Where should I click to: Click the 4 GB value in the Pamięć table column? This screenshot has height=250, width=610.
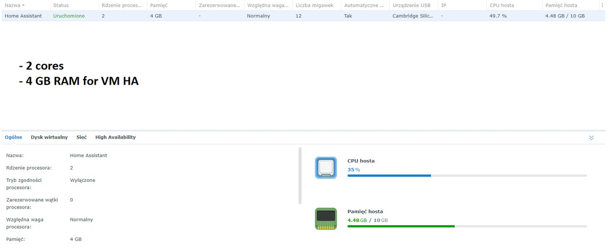coord(155,16)
